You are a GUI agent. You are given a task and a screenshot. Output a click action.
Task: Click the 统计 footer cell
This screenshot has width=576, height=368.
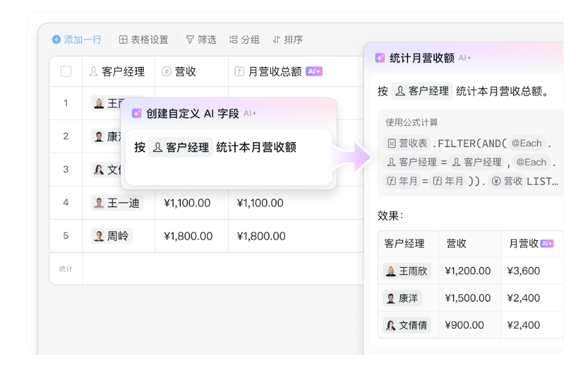[66, 268]
